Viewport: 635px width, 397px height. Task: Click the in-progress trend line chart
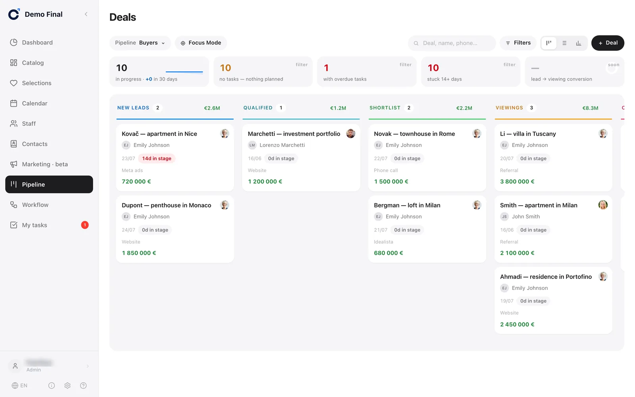point(184,71)
